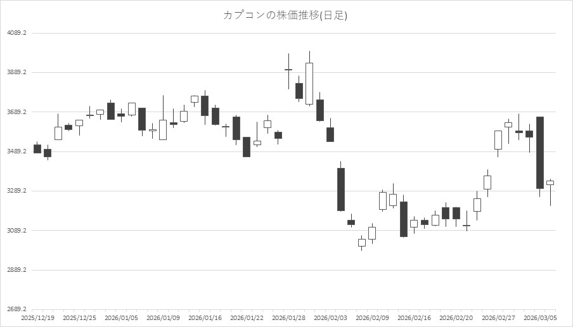This screenshot has height=327, width=573.
Task: Select the 2026/01/28 date label
Action: (288, 317)
